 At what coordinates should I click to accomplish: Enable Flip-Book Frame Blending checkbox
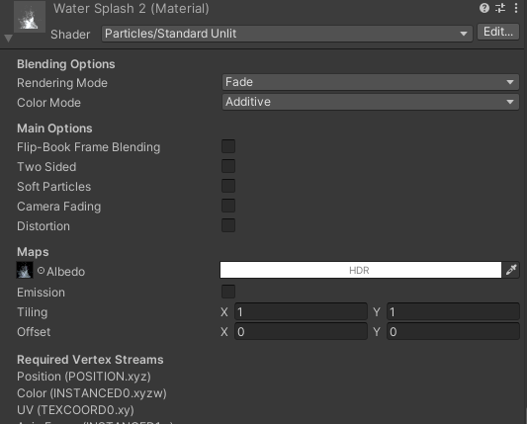(x=228, y=146)
